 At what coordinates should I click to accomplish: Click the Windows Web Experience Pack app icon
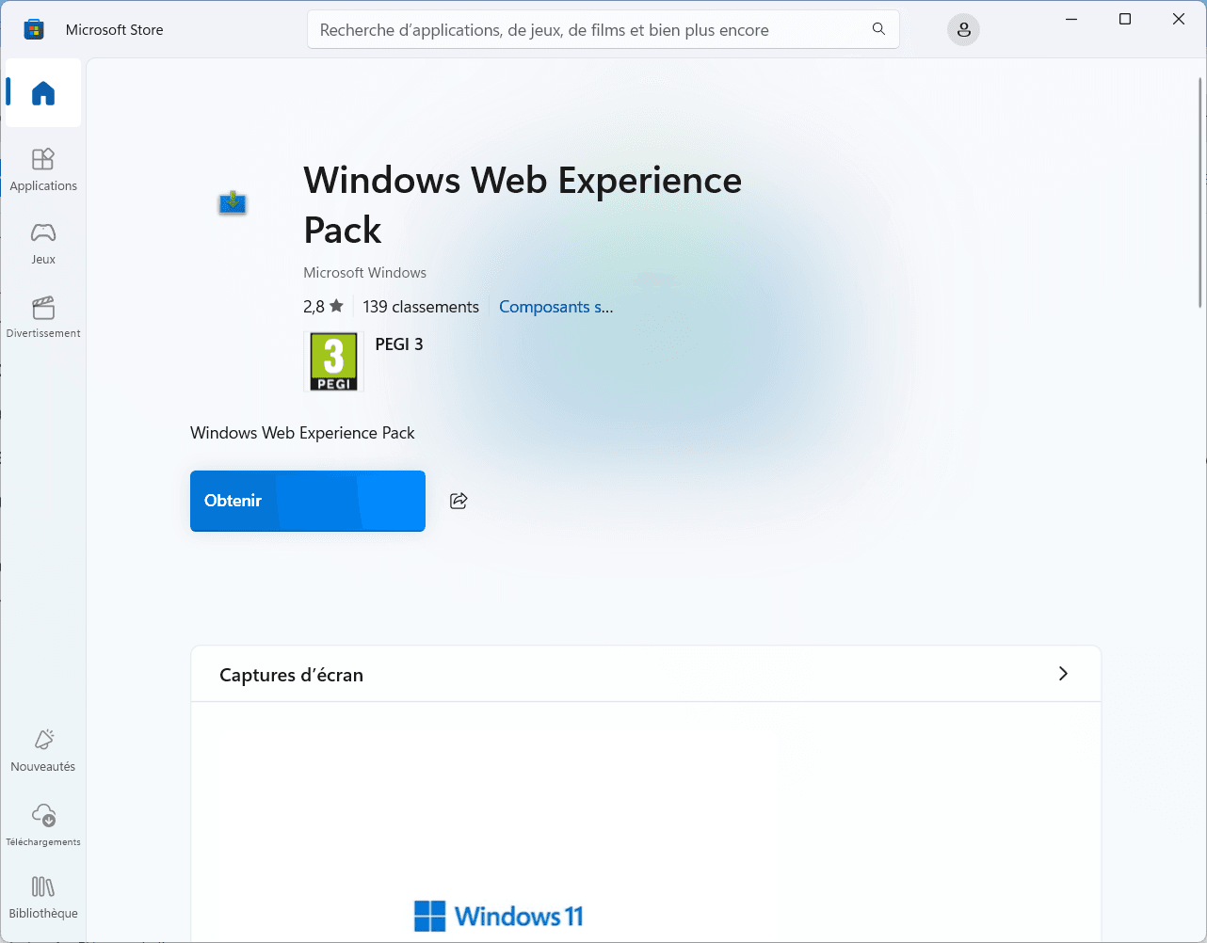coord(233,202)
